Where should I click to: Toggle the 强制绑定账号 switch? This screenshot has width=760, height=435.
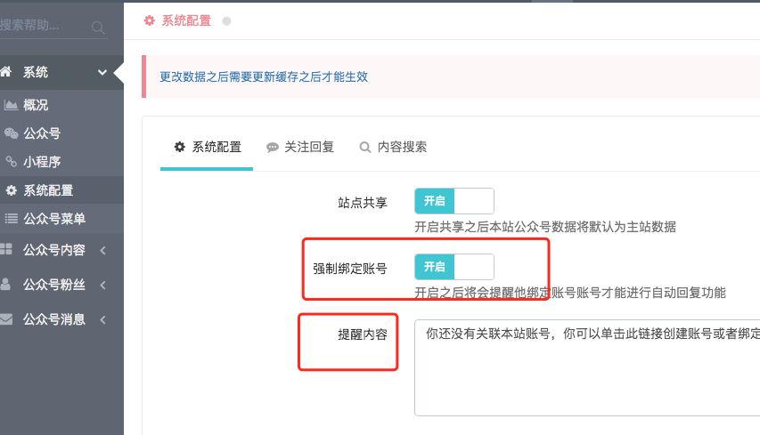pyautogui.click(x=454, y=267)
